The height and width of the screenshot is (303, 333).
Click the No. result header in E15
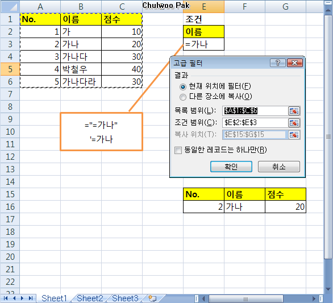(x=203, y=194)
